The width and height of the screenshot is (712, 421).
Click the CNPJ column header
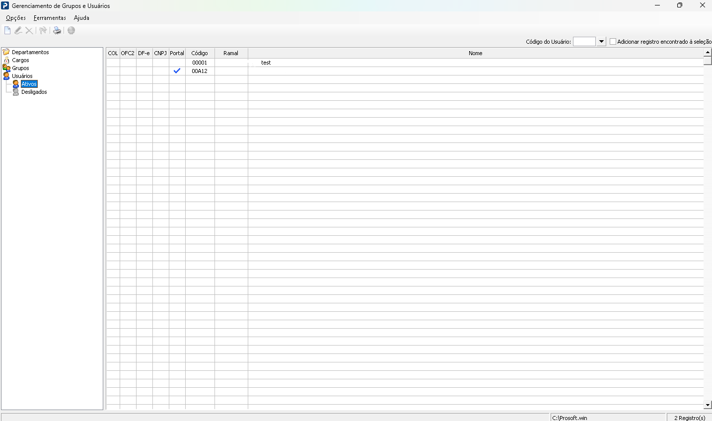161,53
